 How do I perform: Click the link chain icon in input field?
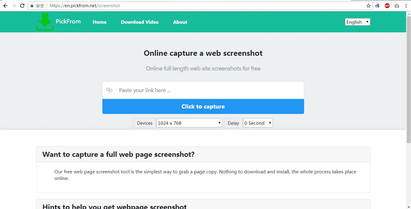[109, 90]
